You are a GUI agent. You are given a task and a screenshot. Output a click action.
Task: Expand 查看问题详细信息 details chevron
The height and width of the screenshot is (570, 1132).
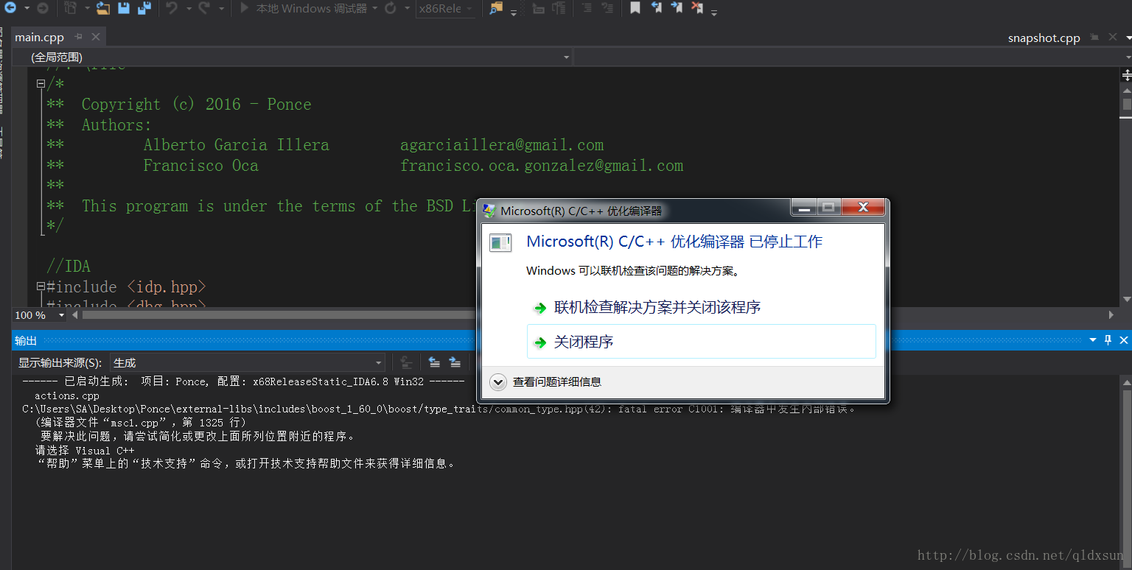(x=498, y=381)
